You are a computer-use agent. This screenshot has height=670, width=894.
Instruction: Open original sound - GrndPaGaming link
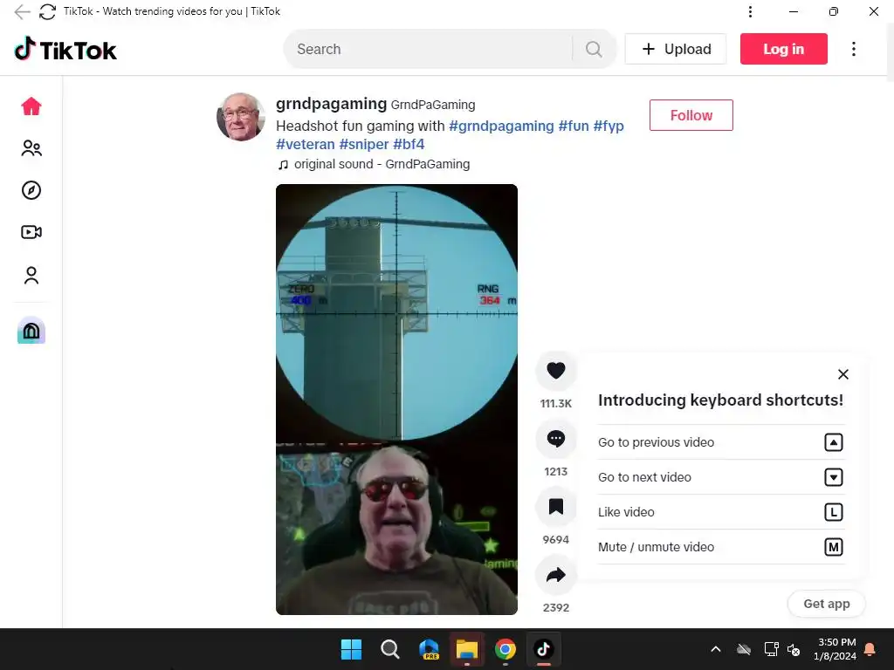point(374,164)
